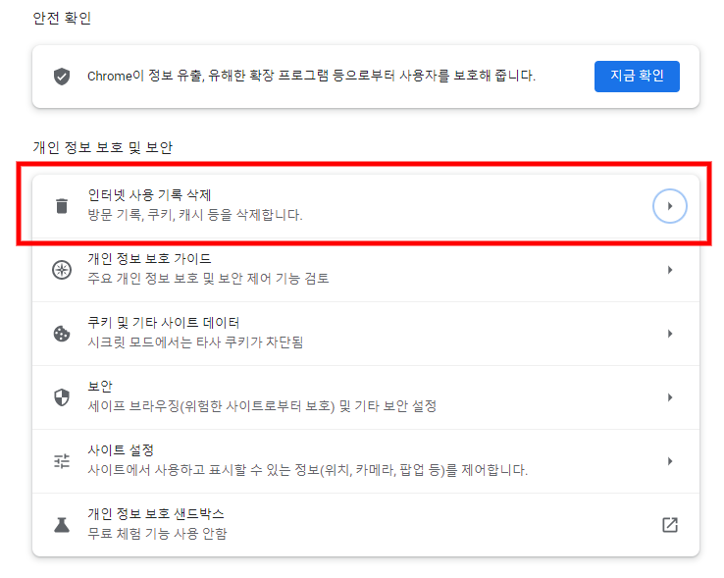
Task: Click the cookie icon
Action: point(62,333)
